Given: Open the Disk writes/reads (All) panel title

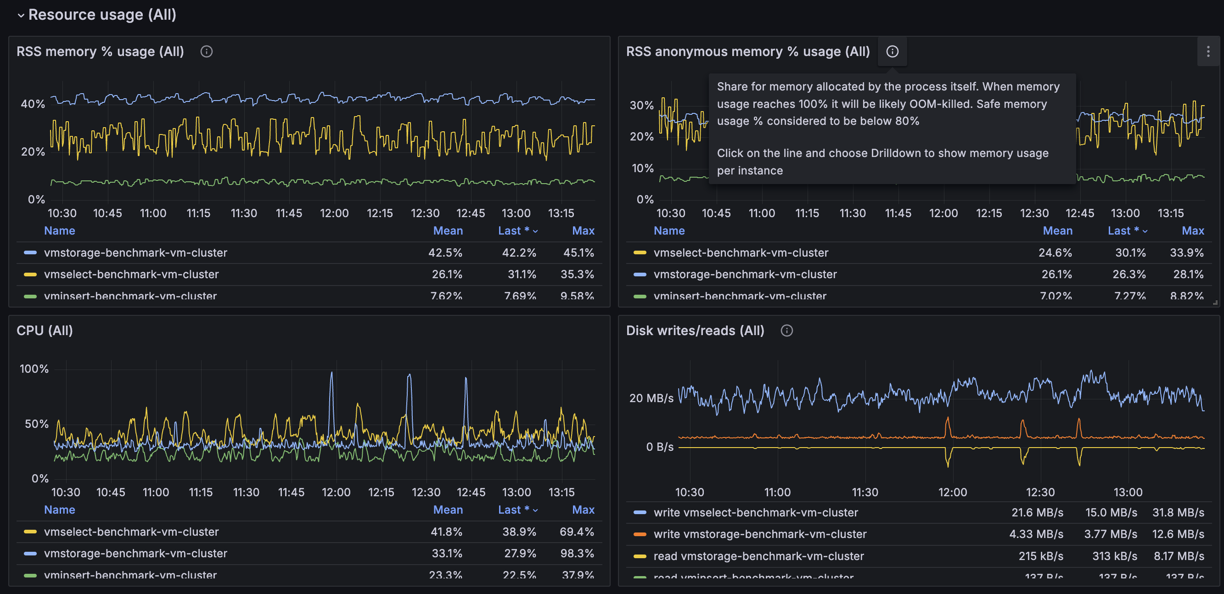Looking at the screenshot, I should pyautogui.click(x=695, y=330).
